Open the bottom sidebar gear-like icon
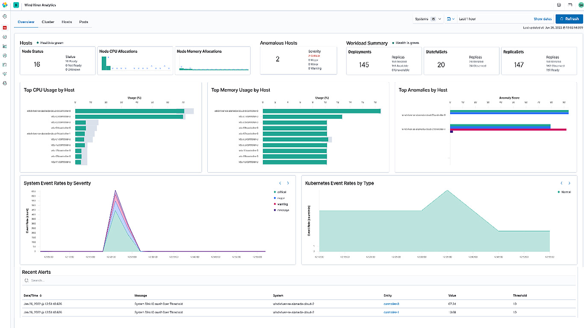584x328 pixels. (x=5, y=83)
